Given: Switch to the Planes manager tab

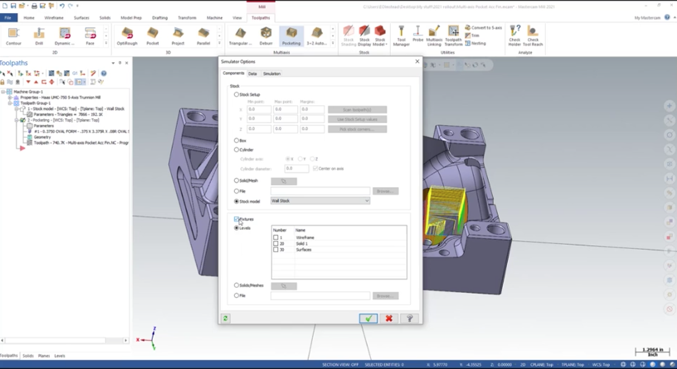Looking at the screenshot, I should [44, 356].
